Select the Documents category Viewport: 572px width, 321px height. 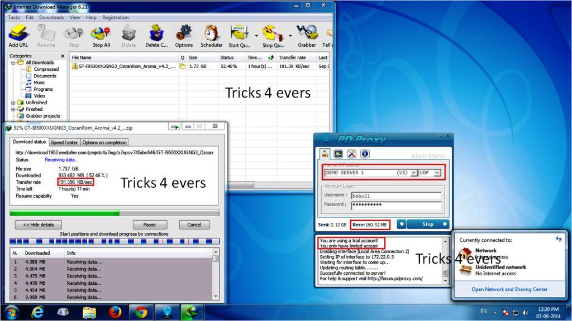click(x=45, y=76)
